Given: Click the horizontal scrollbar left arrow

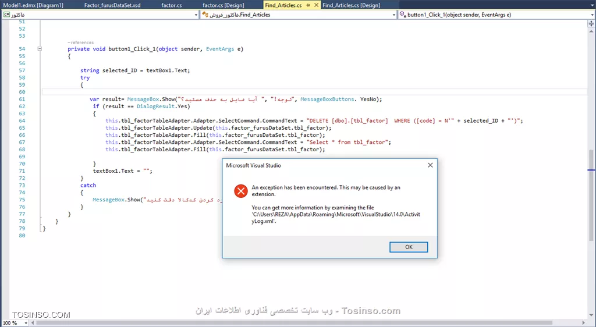Looking at the screenshot, I should coord(33,323).
